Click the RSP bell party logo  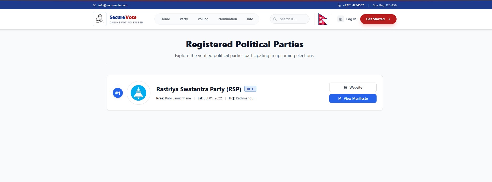pos(138,93)
